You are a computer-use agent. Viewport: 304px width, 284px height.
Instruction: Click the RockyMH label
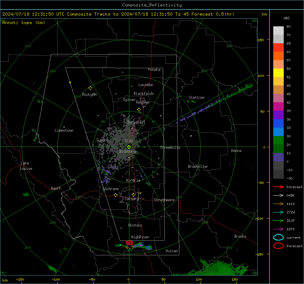pos(89,95)
